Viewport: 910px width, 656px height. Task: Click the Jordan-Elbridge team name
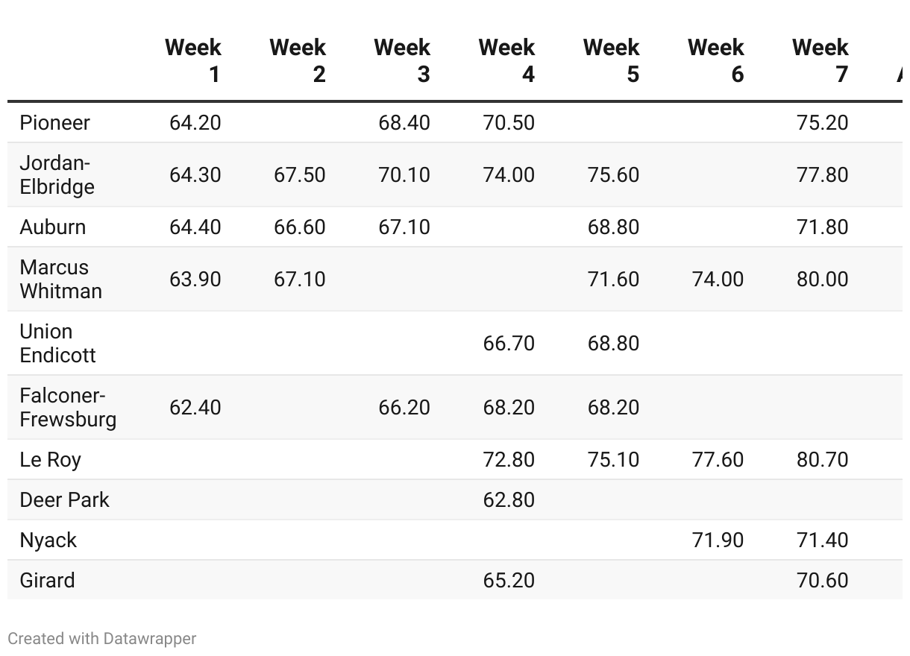click(x=57, y=174)
